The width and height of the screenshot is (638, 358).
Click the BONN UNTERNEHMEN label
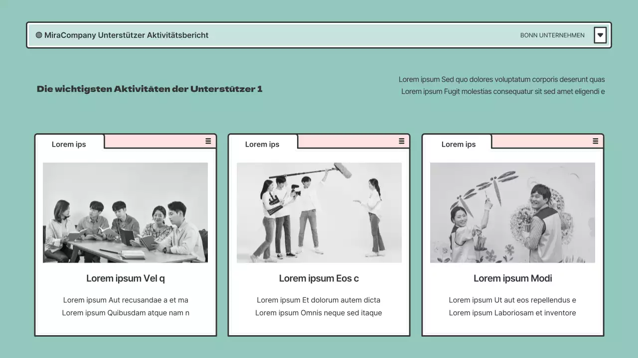pyautogui.click(x=552, y=35)
